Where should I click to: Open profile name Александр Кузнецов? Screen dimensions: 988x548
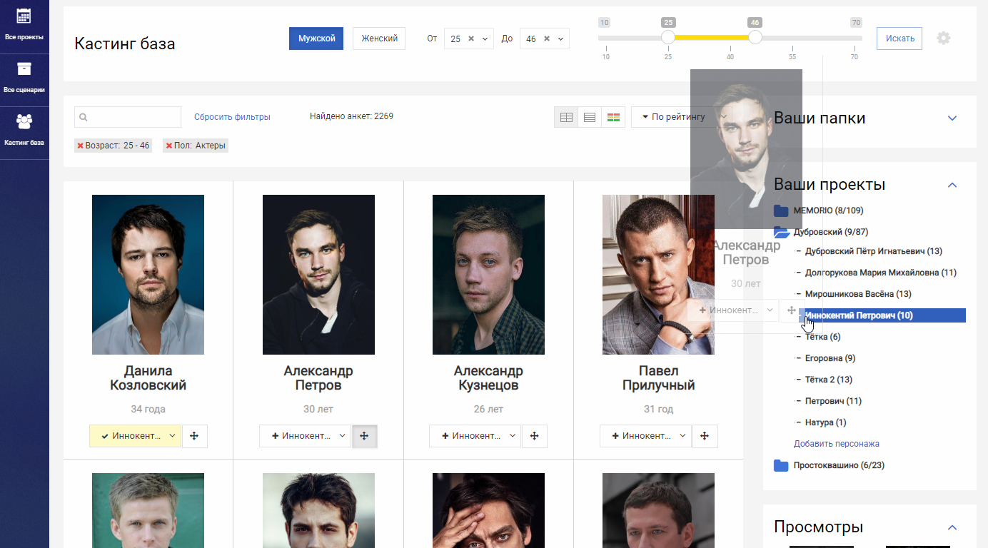pos(488,378)
